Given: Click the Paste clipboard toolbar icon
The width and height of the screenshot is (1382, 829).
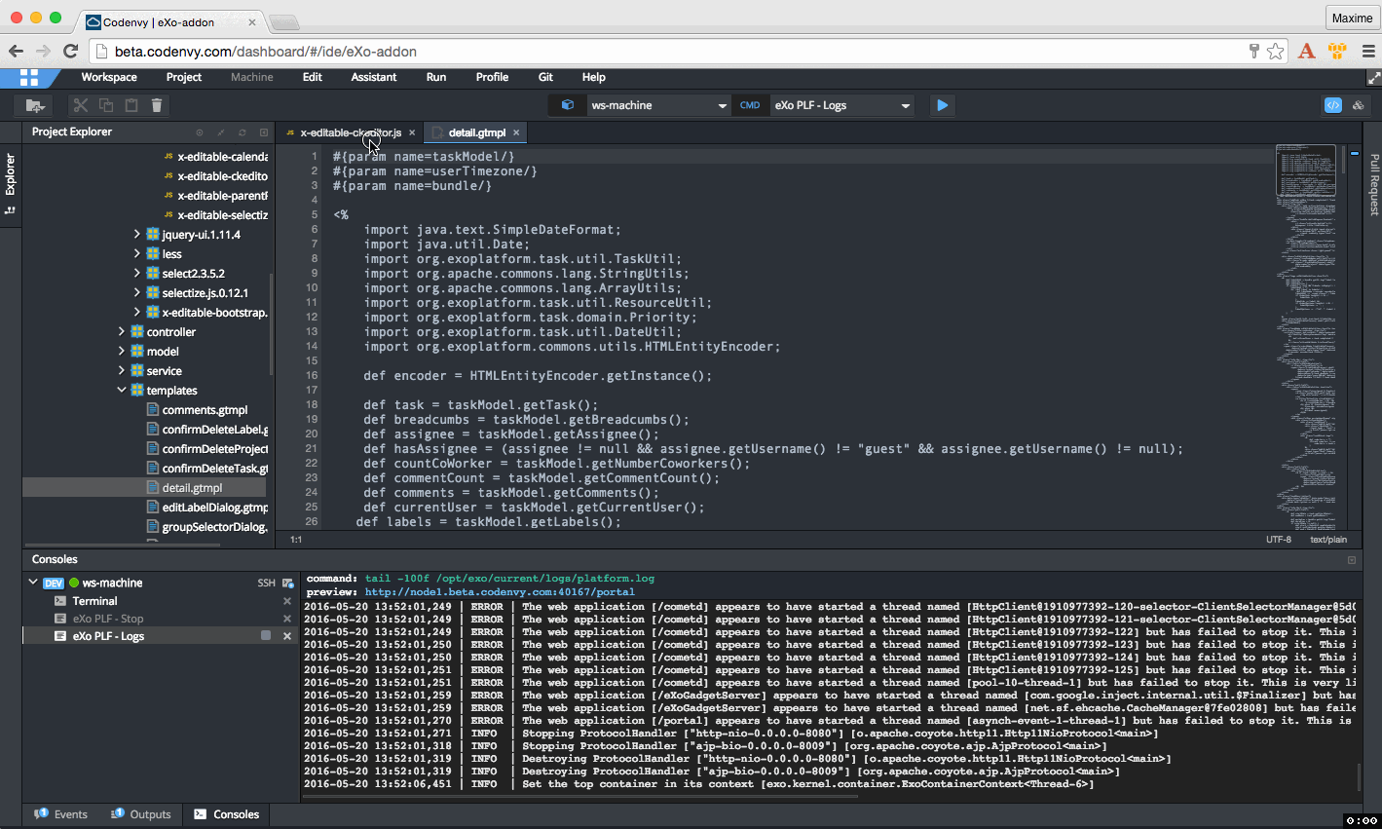Looking at the screenshot, I should [x=131, y=105].
